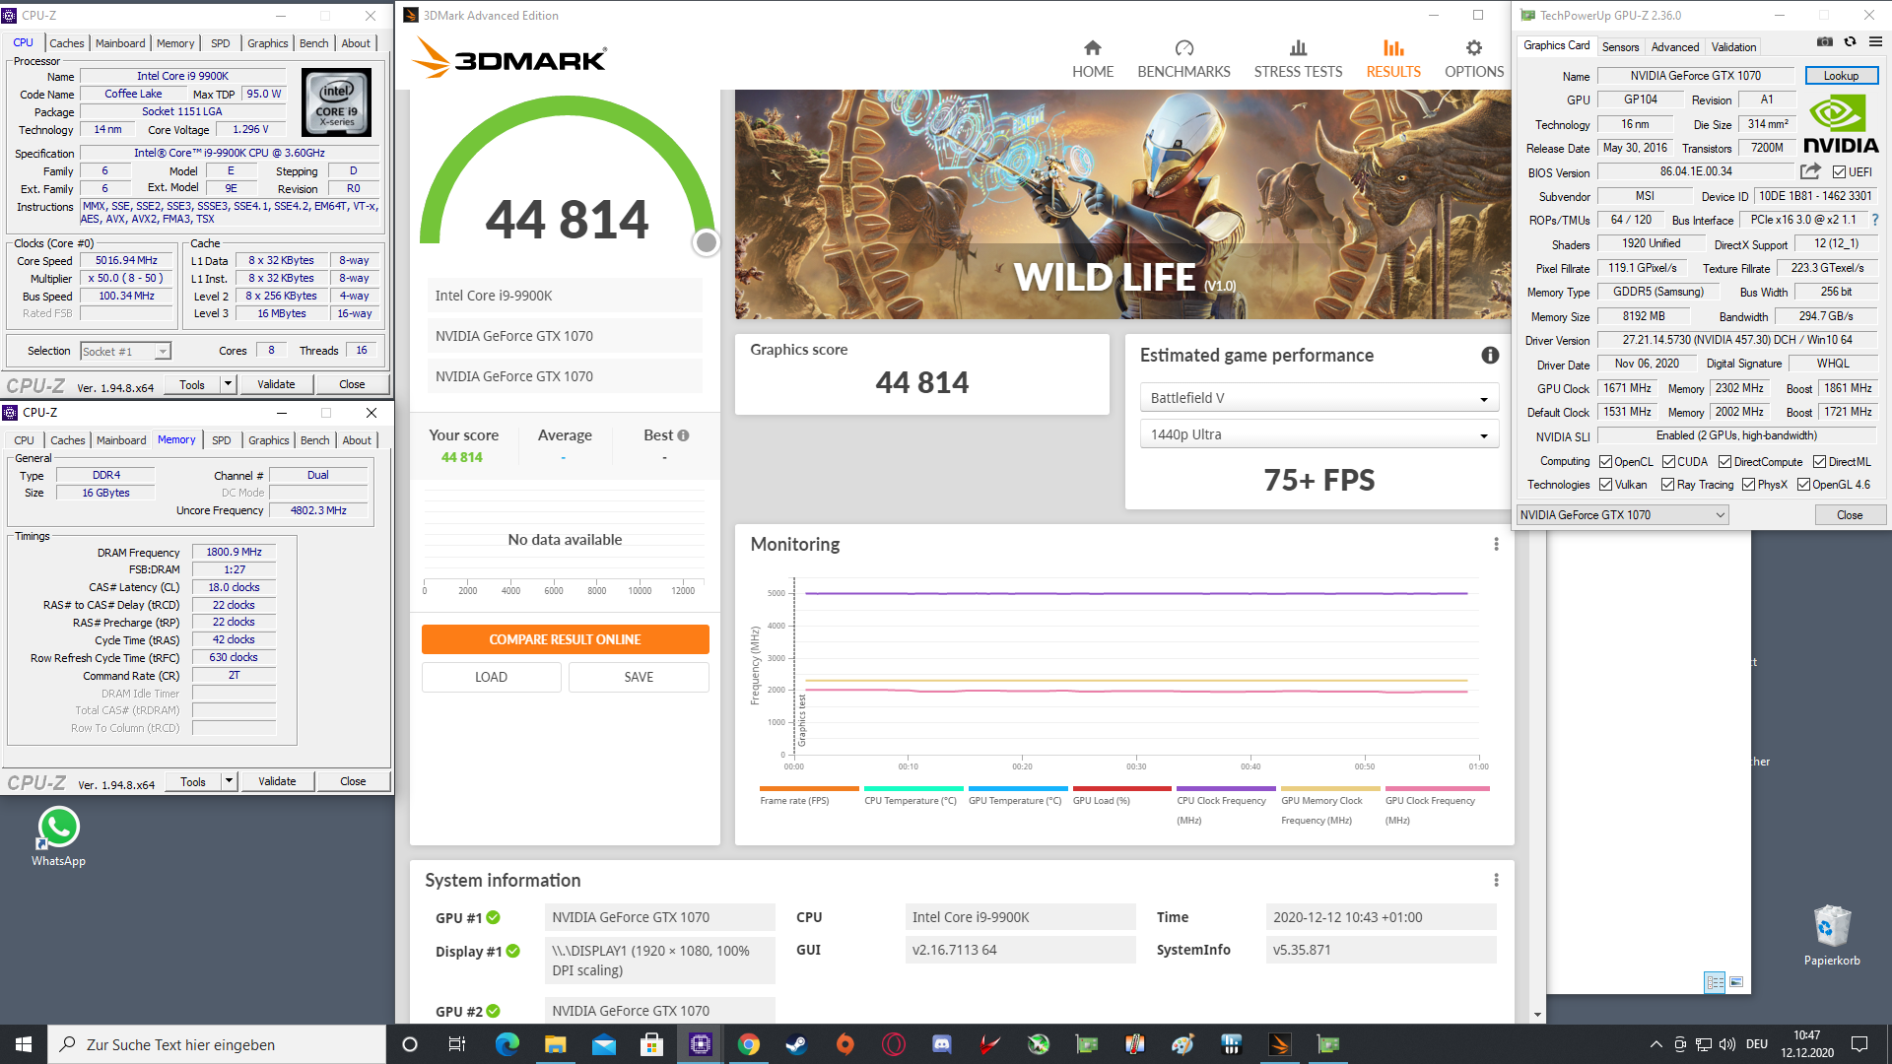Open the Opera browser taskbar icon
Screen dimensions: 1892x1064
pyautogui.click(x=894, y=1044)
